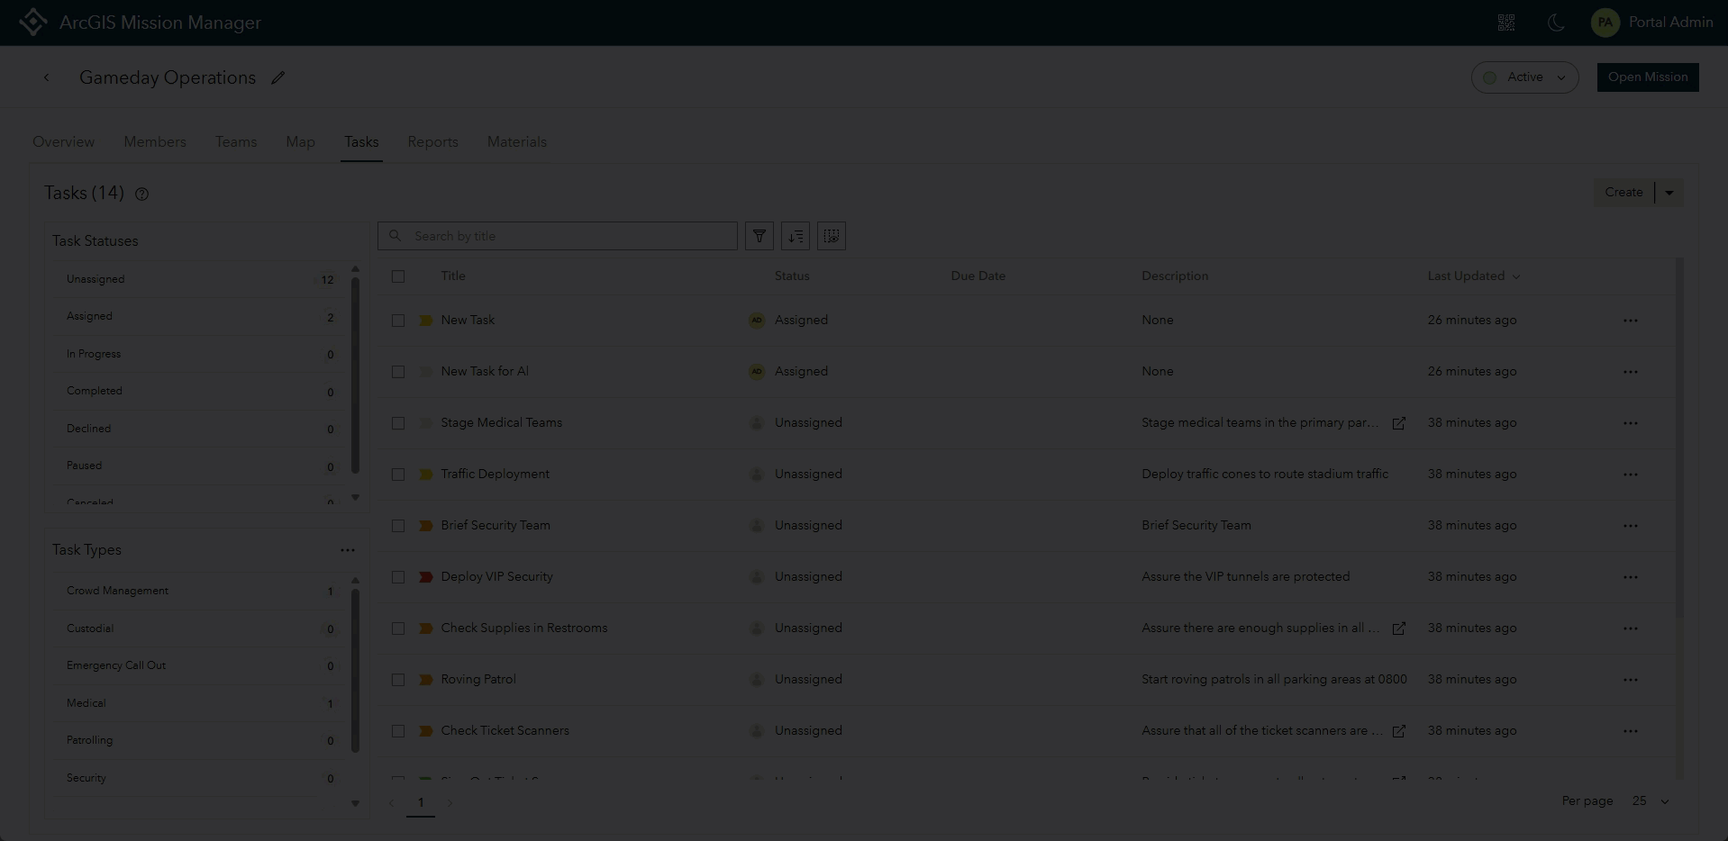This screenshot has height=841, width=1728.
Task: Check the checkbox for New Task
Action: pyautogui.click(x=398, y=320)
